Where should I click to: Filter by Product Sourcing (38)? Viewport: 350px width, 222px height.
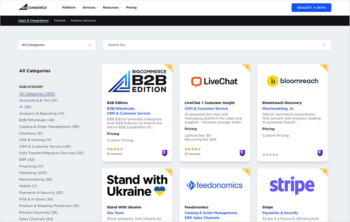pos(38,212)
